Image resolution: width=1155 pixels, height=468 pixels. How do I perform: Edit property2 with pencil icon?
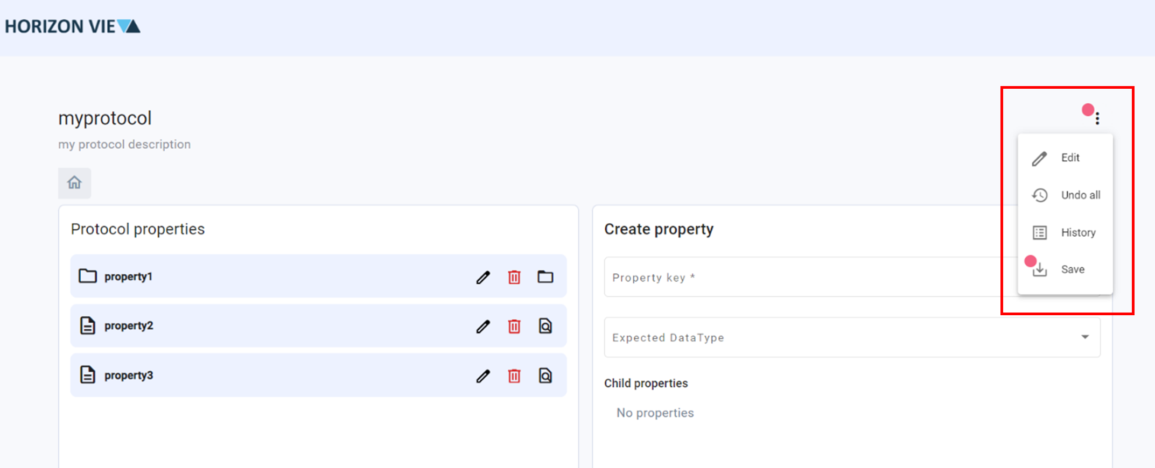(483, 327)
